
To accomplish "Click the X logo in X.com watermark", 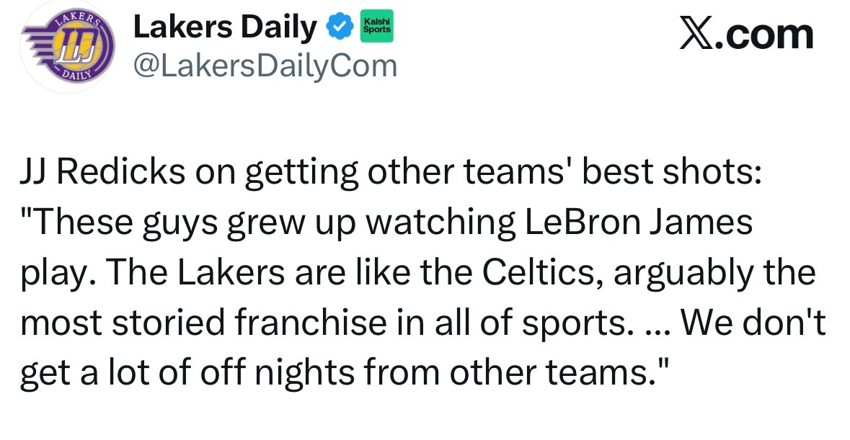I will [x=696, y=35].
